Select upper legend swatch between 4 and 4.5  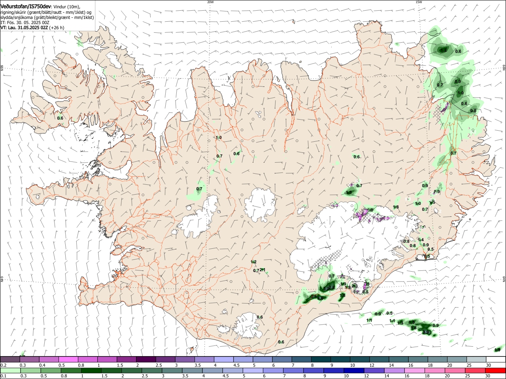pyautogui.click(x=223, y=359)
